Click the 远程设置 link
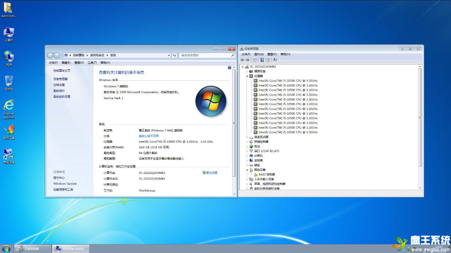The image size is (451, 253). click(59, 85)
